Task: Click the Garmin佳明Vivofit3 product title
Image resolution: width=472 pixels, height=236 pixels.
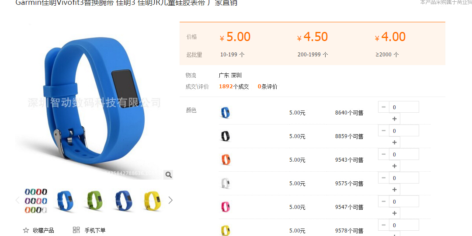Action: click(126, 3)
